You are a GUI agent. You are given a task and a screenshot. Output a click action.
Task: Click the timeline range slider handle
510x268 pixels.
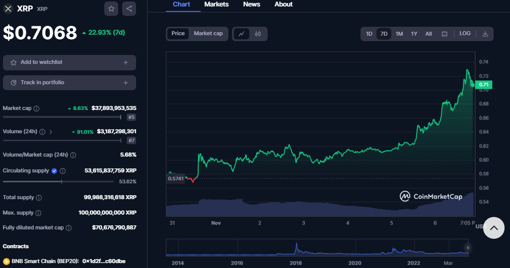coord(467,248)
